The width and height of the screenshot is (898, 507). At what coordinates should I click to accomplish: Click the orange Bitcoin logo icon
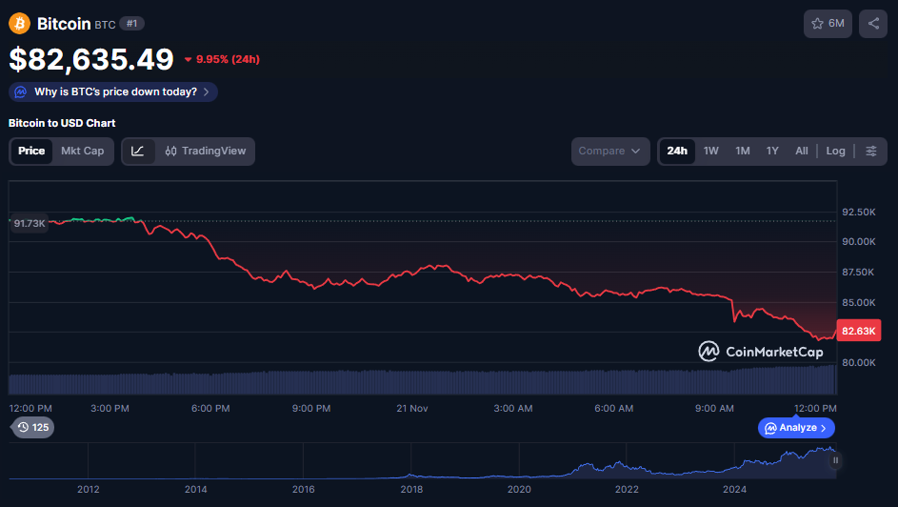(19, 24)
